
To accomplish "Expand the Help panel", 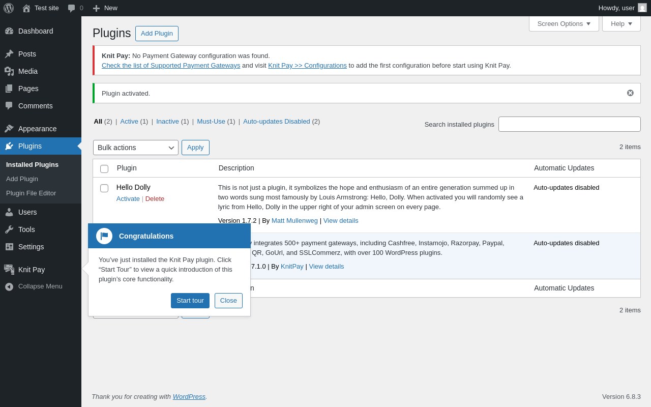I will tap(621, 23).
